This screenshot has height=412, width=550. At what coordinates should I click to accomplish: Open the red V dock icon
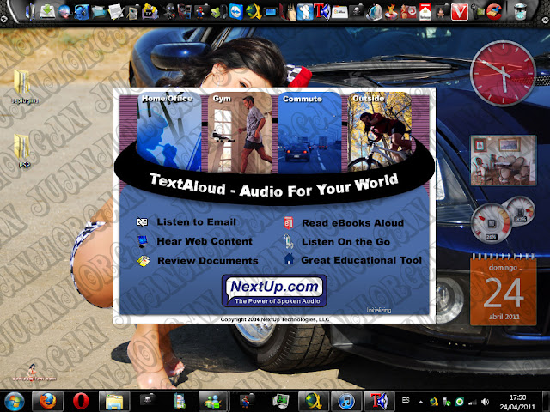click(460, 11)
